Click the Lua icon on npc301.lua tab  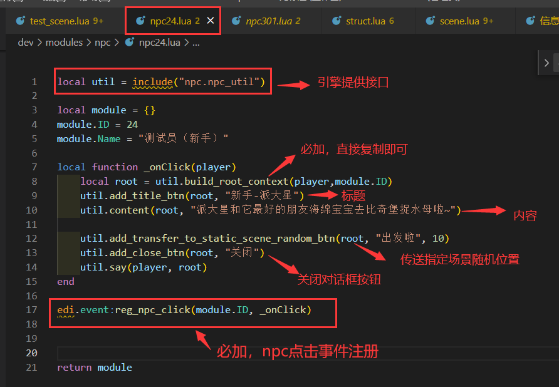[x=236, y=21]
